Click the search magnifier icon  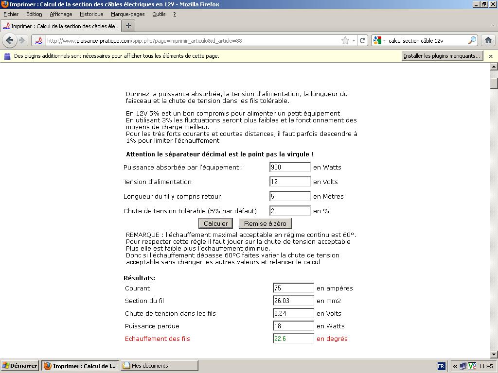472,41
